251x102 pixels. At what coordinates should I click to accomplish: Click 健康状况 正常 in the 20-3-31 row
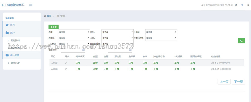pyautogui.click(x=78, y=69)
